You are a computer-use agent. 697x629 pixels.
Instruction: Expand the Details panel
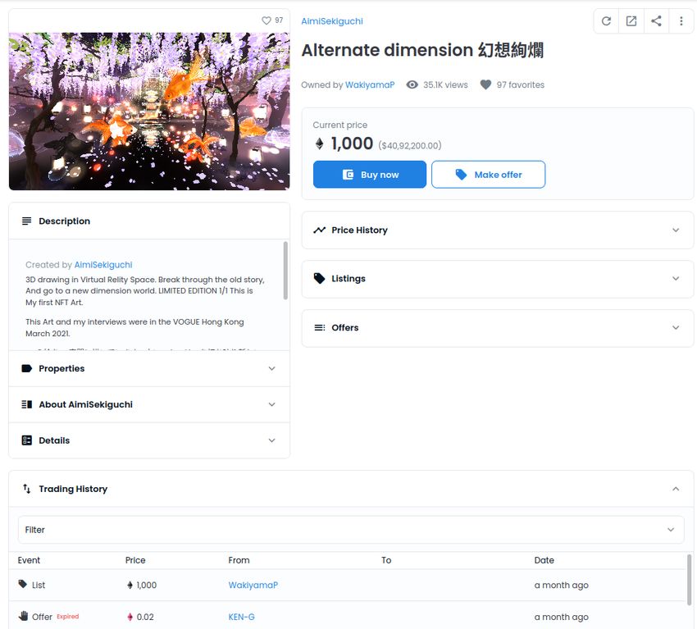149,440
